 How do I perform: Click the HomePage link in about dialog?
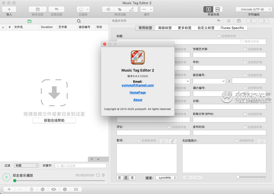(138, 93)
